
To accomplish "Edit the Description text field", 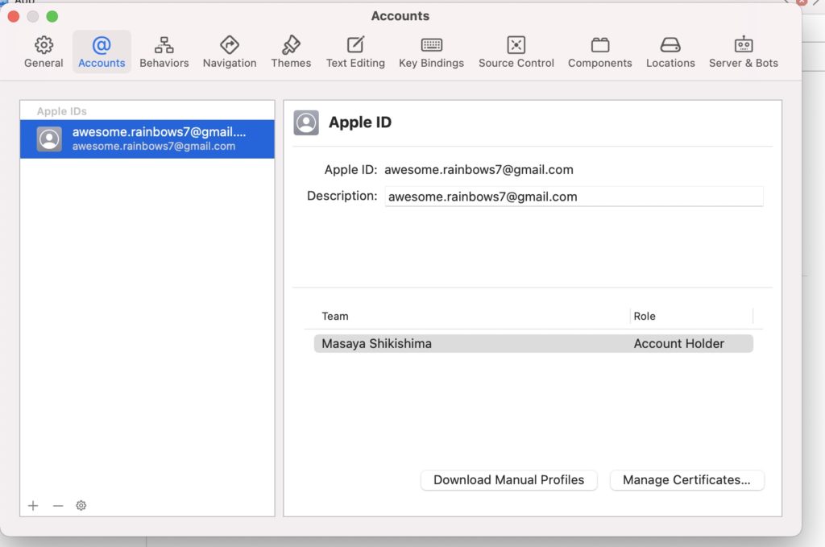I will pyautogui.click(x=574, y=197).
